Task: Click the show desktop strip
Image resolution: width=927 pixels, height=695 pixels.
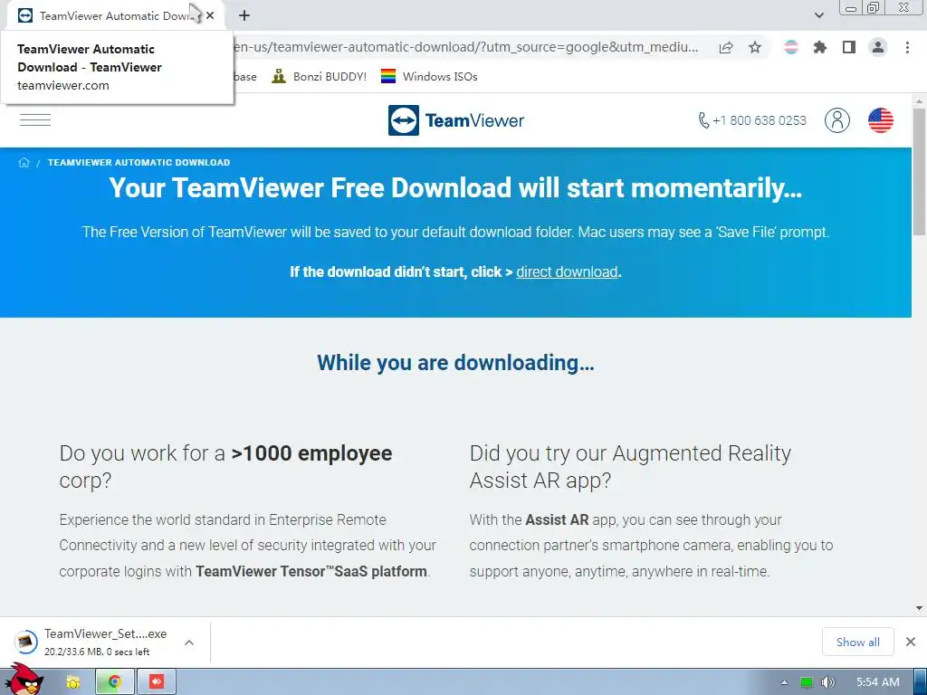Action: [921, 682]
